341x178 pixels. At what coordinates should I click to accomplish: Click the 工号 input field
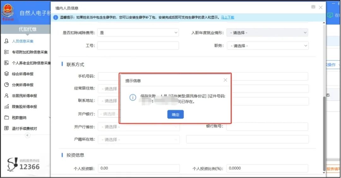138,46
